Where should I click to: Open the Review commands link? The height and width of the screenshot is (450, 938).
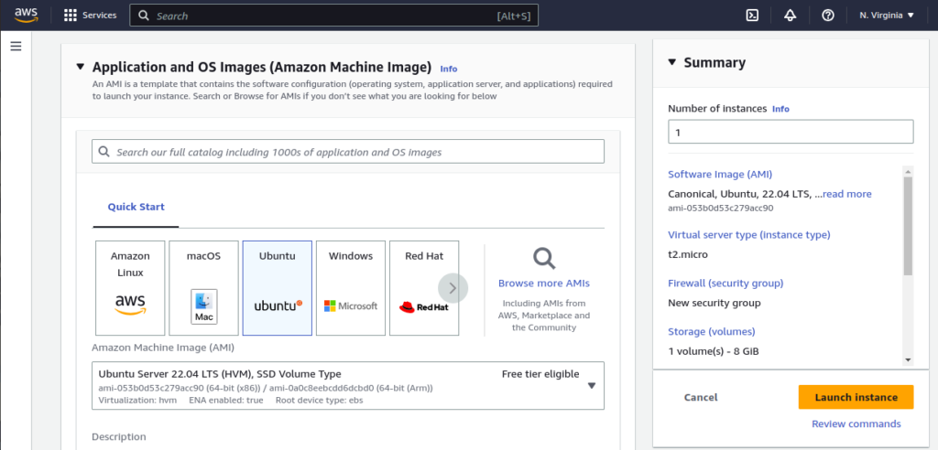(x=856, y=424)
